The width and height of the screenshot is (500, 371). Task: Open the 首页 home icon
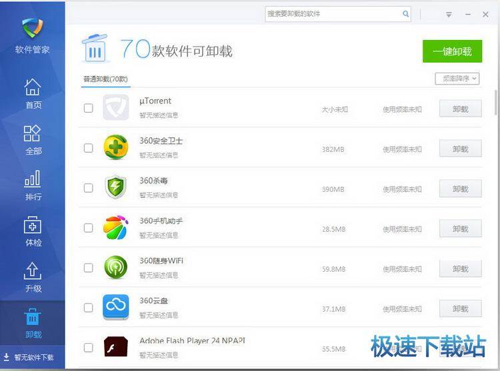click(x=33, y=87)
